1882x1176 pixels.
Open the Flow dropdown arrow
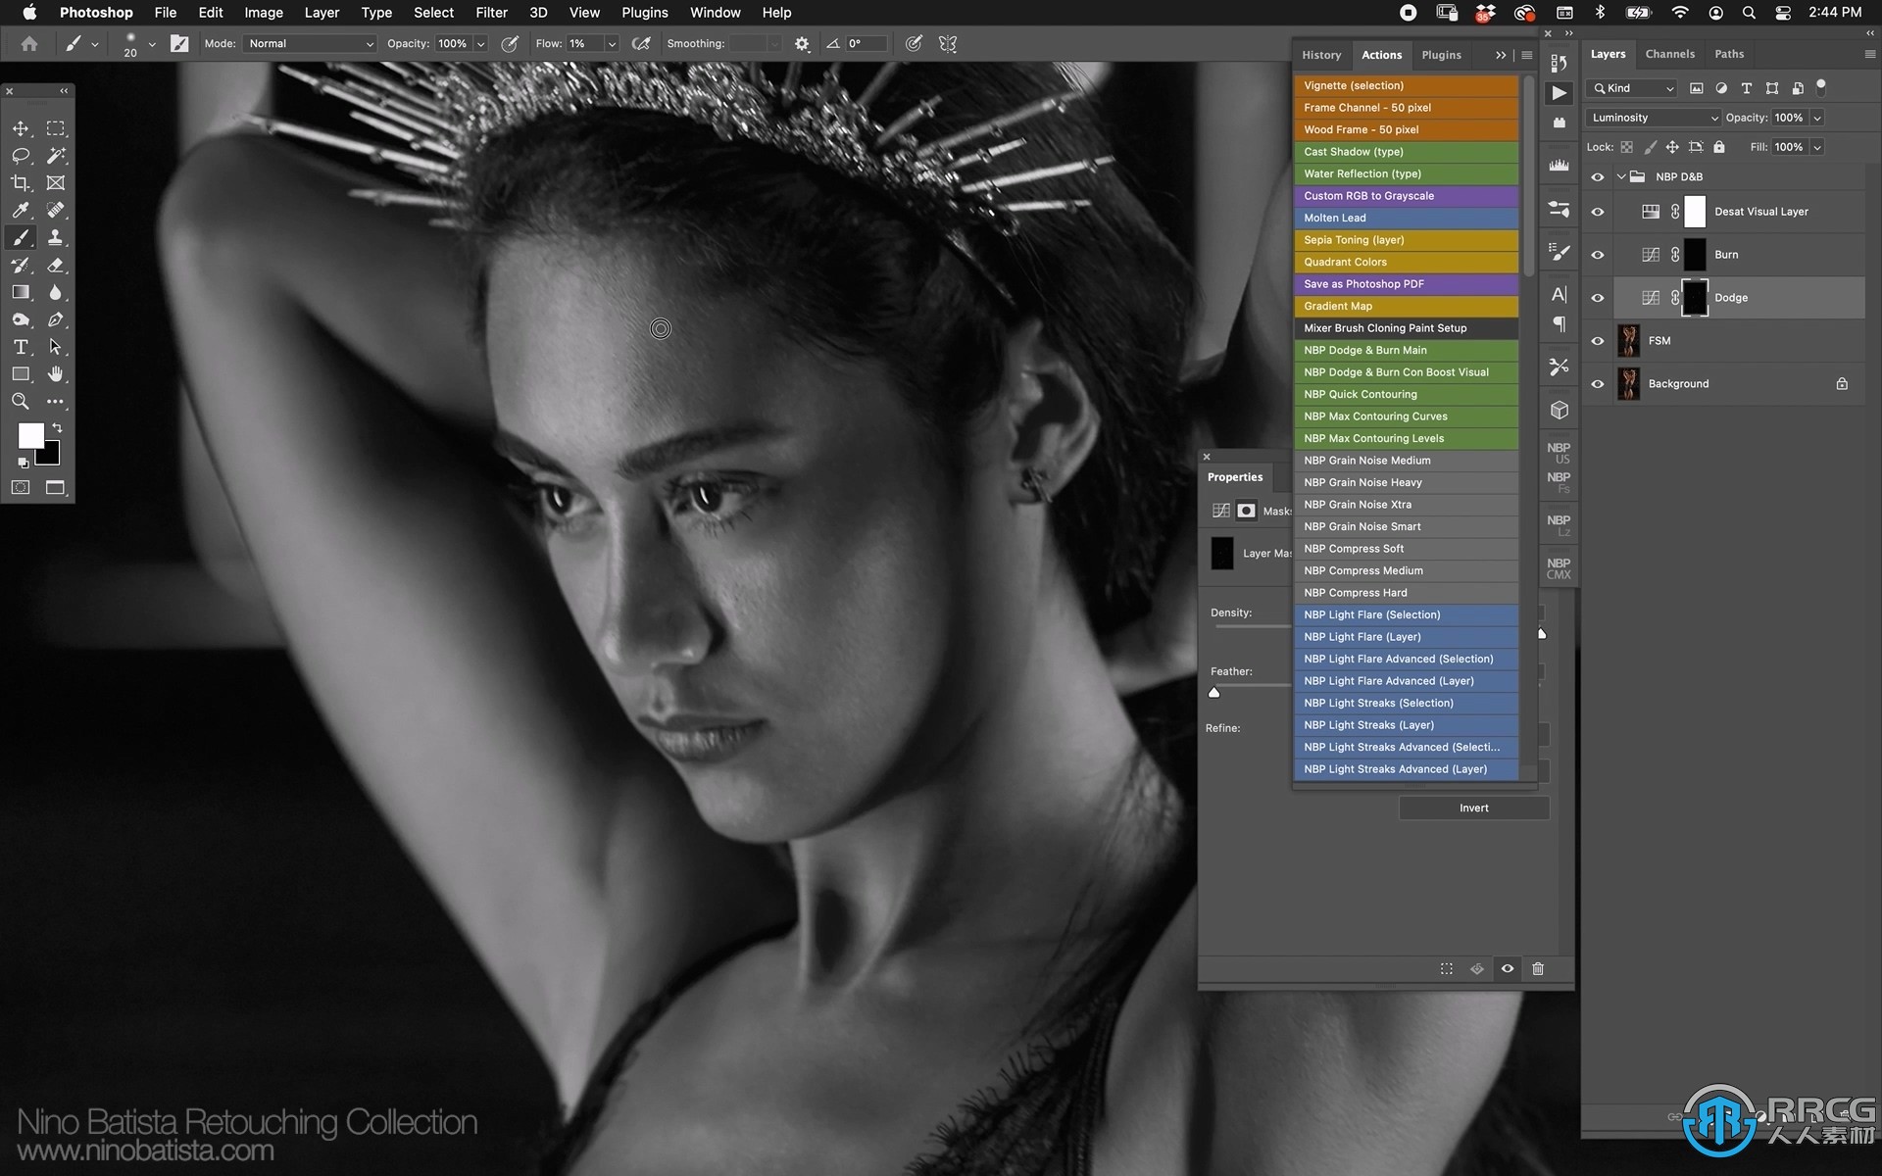tap(612, 43)
